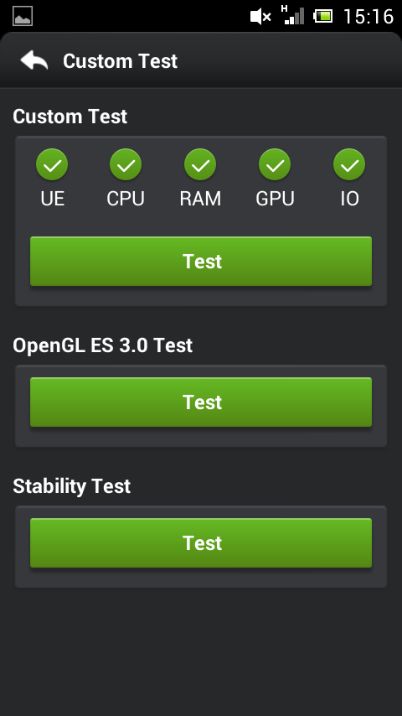The width and height of the screenshot is (402, 716).
Task: Open the picture notification icon
Action: pos(23,17)
